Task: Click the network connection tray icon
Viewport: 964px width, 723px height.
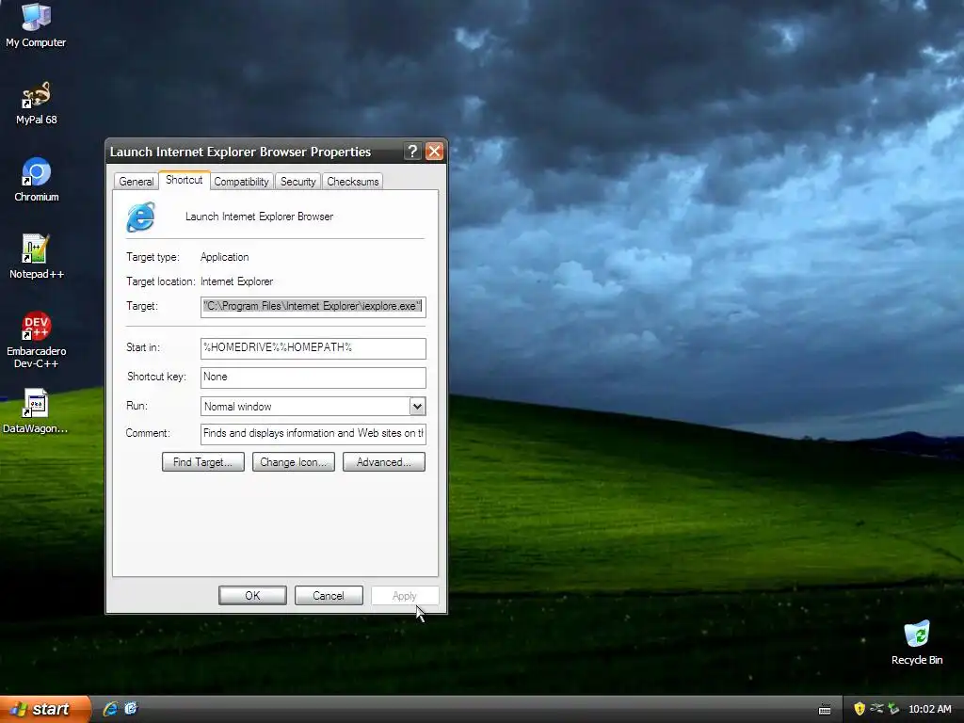Action: (x=876, y=709)
